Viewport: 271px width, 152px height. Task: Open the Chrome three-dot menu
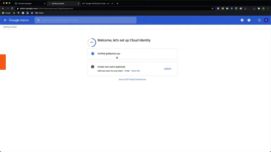268,9
